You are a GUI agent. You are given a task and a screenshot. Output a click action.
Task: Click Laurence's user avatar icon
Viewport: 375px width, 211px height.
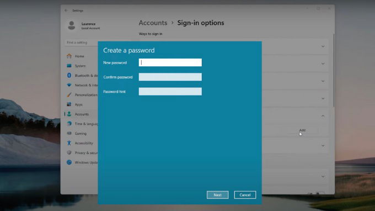[x=71, y=25]
